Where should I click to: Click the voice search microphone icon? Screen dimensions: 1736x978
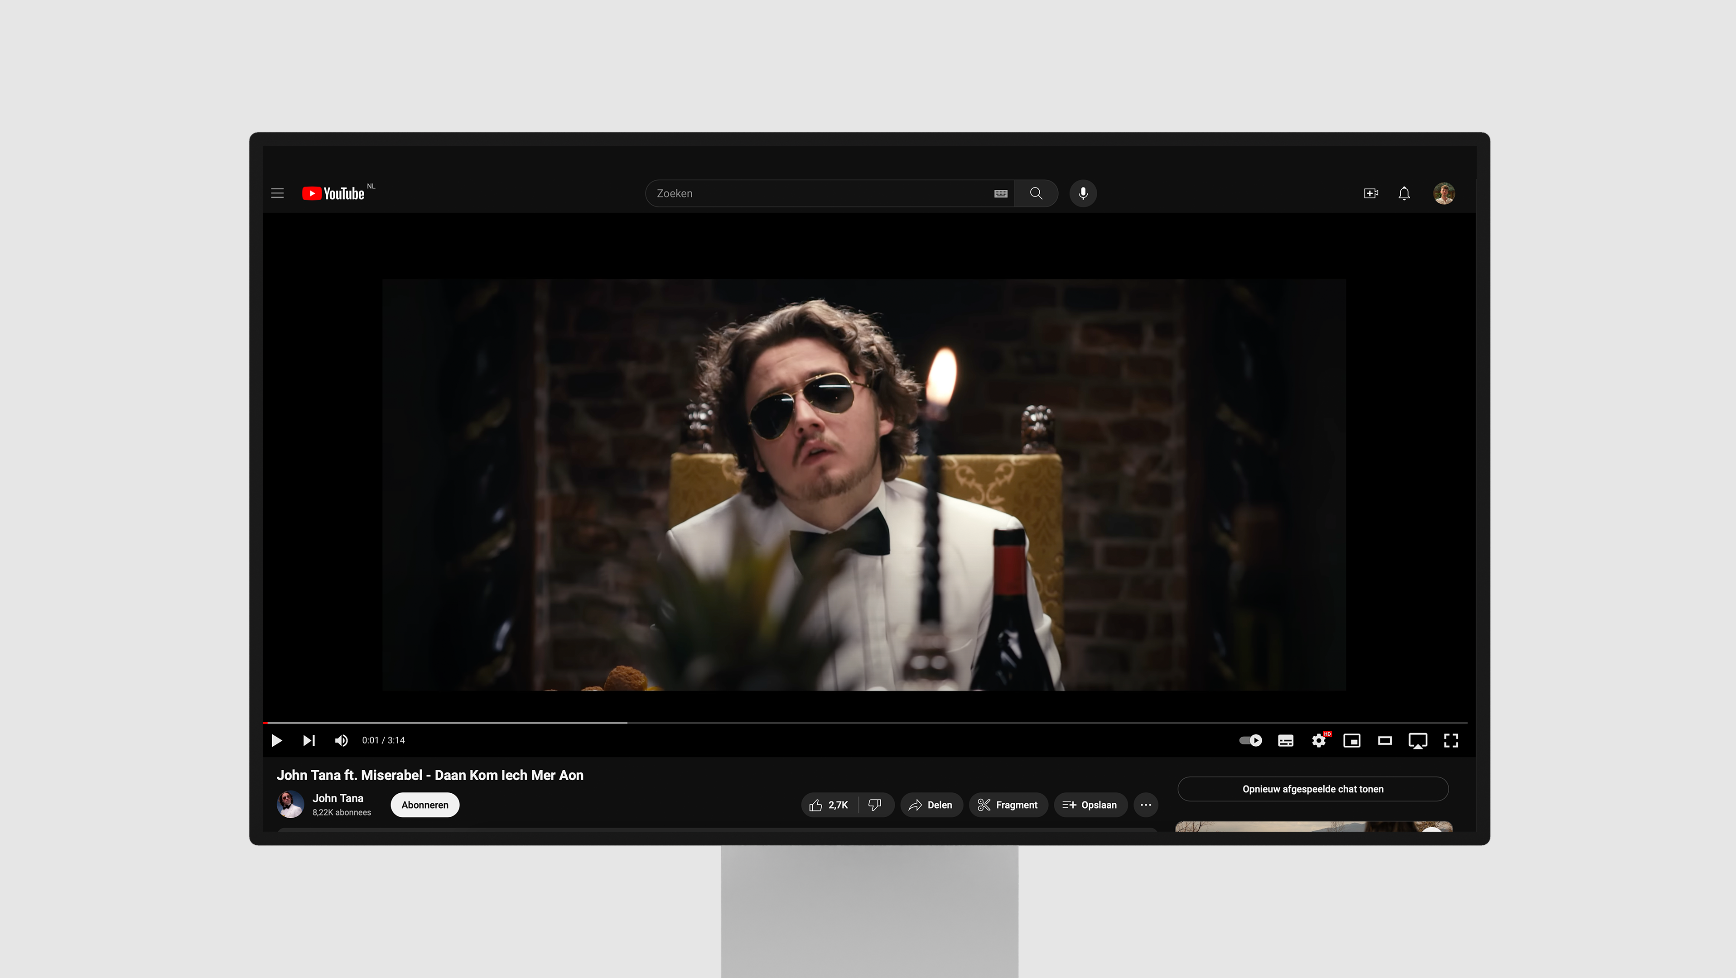1082,193
